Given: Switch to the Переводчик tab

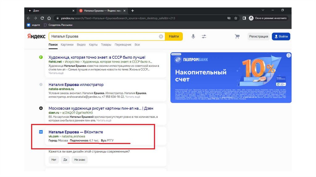Looking at the screenshot, I should tap(123, 45).
